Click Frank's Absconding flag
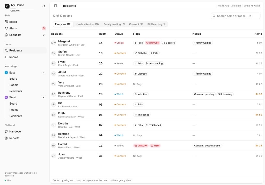The height and width of the screenshot is (185, 265). point(154,64)
